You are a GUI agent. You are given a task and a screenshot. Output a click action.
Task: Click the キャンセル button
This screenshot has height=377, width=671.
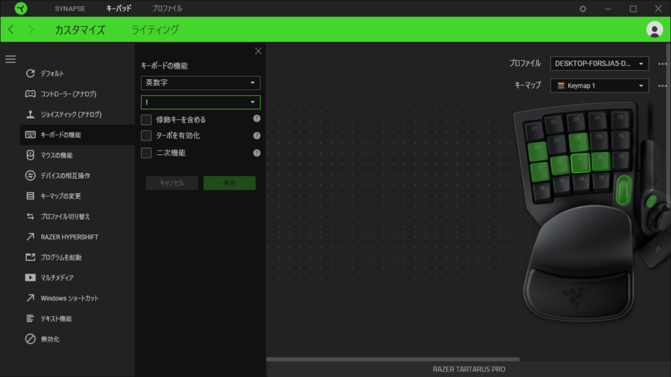click(x=172, y=183)
